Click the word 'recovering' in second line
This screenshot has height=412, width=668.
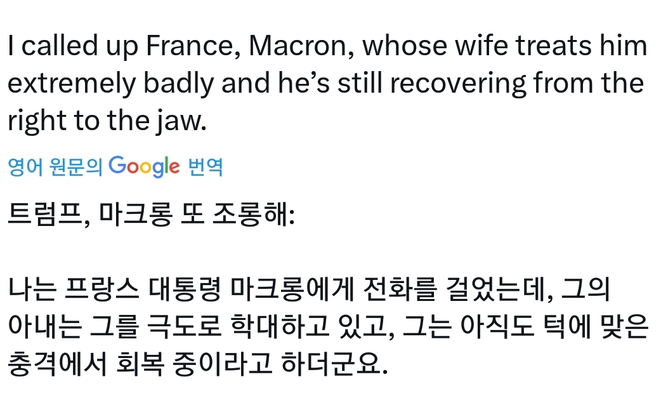(458, 84)
